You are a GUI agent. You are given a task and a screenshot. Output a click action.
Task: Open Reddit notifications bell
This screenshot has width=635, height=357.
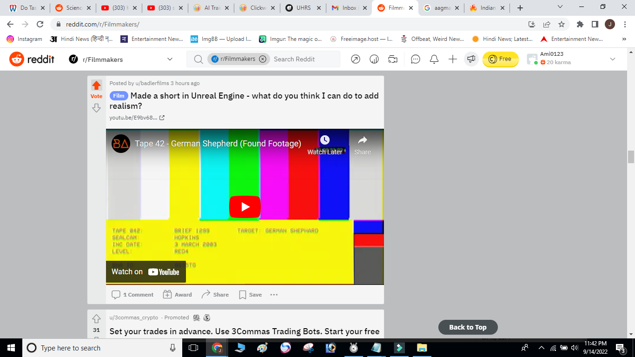point(434,59)
